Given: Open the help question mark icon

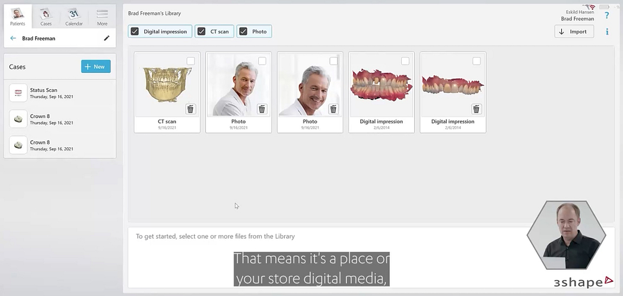Looking at the screenshot, I should coord(606,15).
